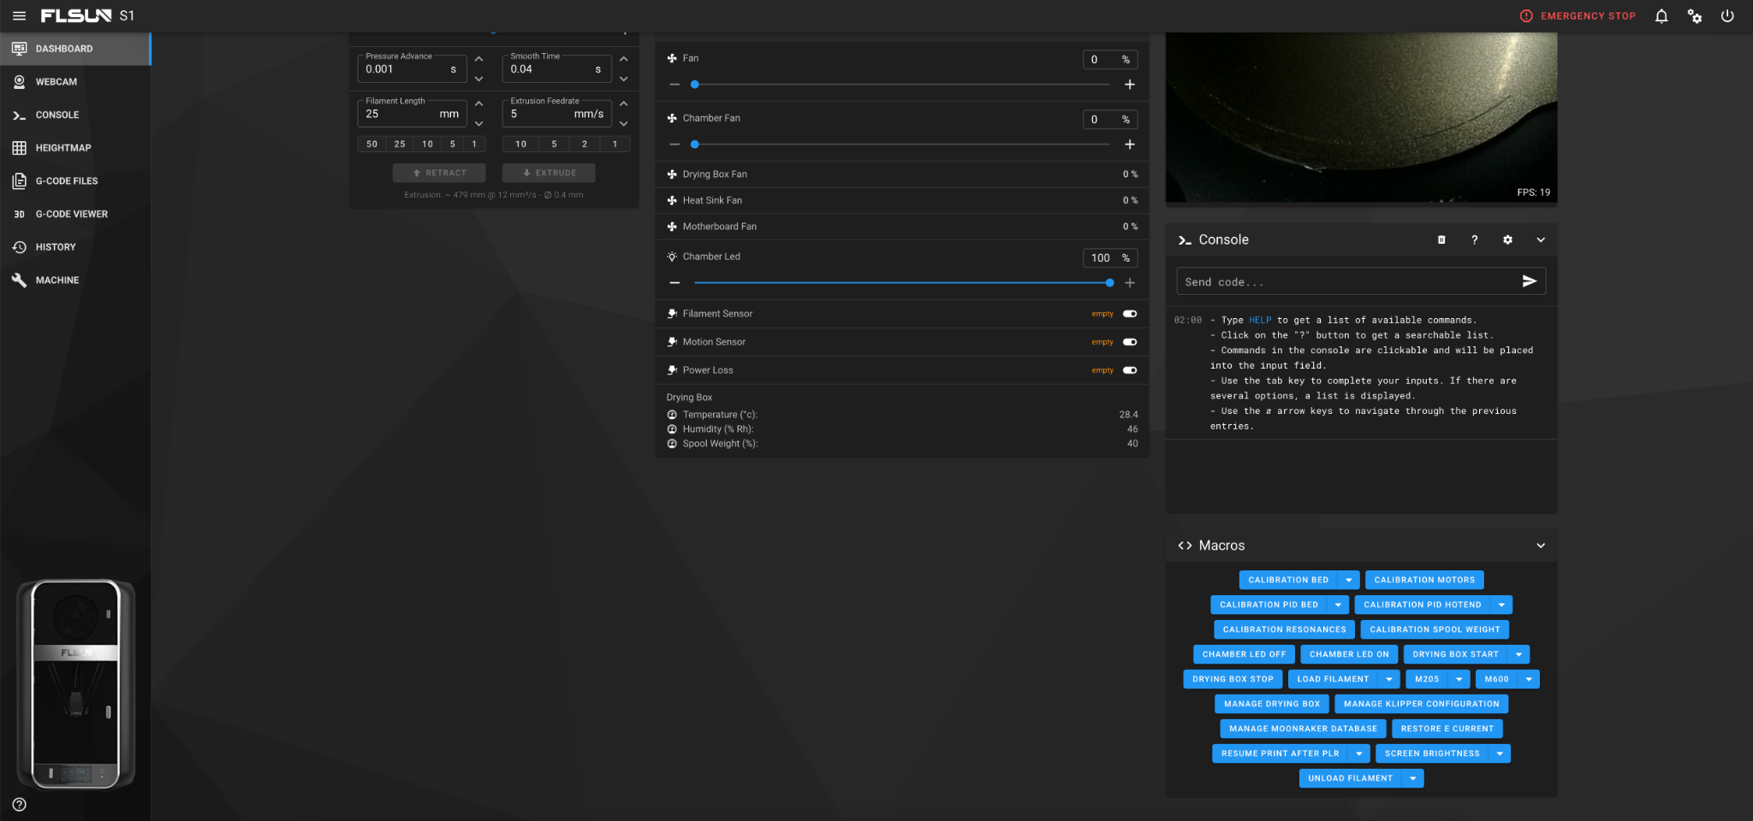Increment Extrusion Feedrate value
Screen dimensions: 1753x821
pos(624,103)
